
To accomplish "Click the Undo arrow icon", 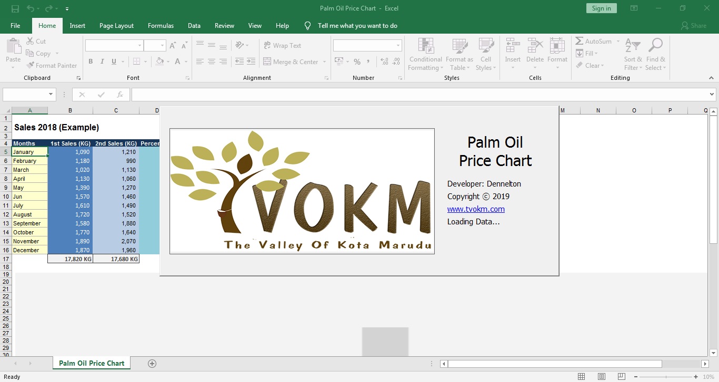I will [x=30, y=8].
